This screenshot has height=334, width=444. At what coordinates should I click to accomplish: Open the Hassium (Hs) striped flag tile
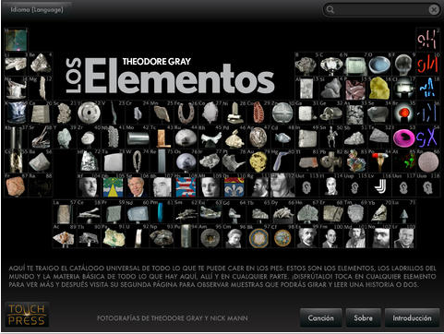[x=186, y=185]
